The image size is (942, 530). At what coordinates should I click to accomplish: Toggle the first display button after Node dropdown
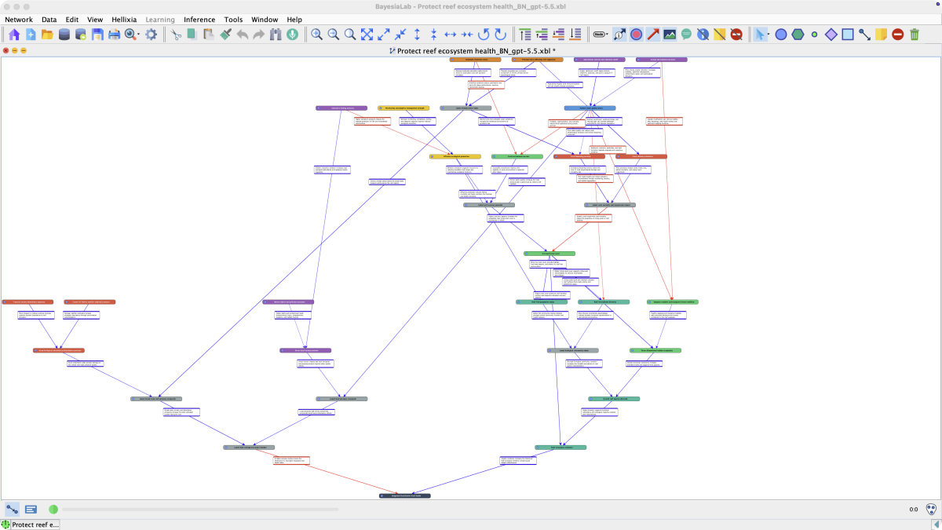point(619,35)
